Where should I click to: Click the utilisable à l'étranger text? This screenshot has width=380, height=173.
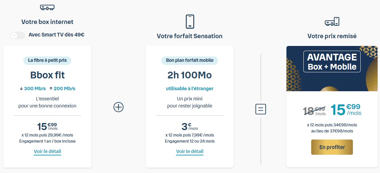tap(189, 89)
